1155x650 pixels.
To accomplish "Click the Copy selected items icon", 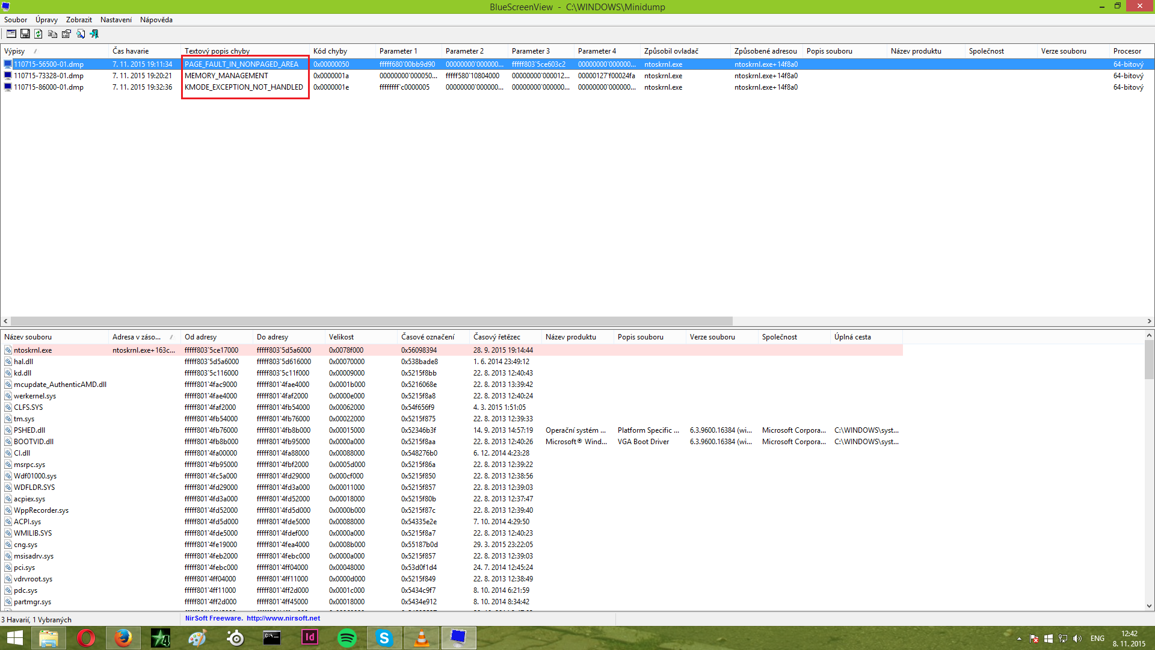I will (x=53, y=34).
